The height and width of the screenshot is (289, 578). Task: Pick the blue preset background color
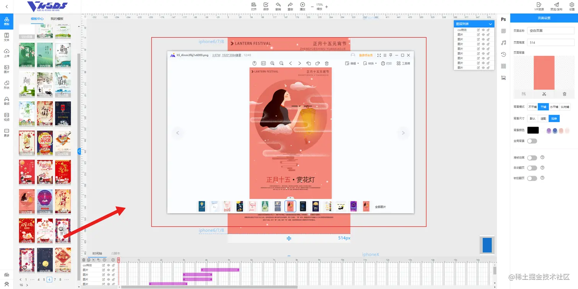(555, 130)
